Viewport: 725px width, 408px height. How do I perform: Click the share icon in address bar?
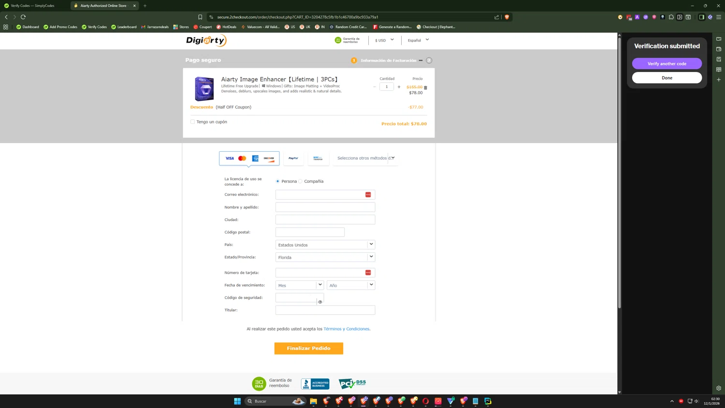click(x=496, y=17)
